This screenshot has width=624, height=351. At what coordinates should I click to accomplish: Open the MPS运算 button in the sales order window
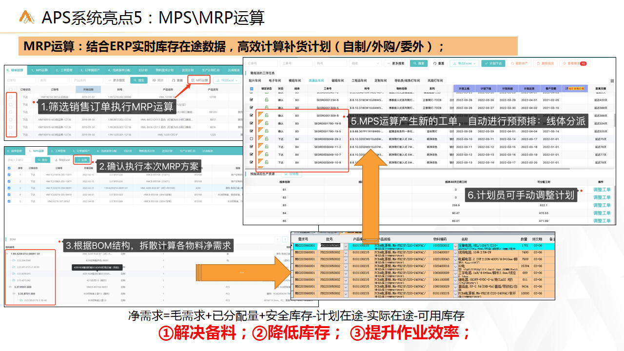coord(199,80)
